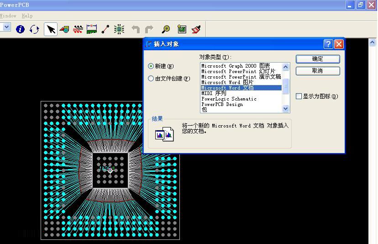Select the 新建 radio button
Screen dimensions: 378x244
(x=151, y=66)
